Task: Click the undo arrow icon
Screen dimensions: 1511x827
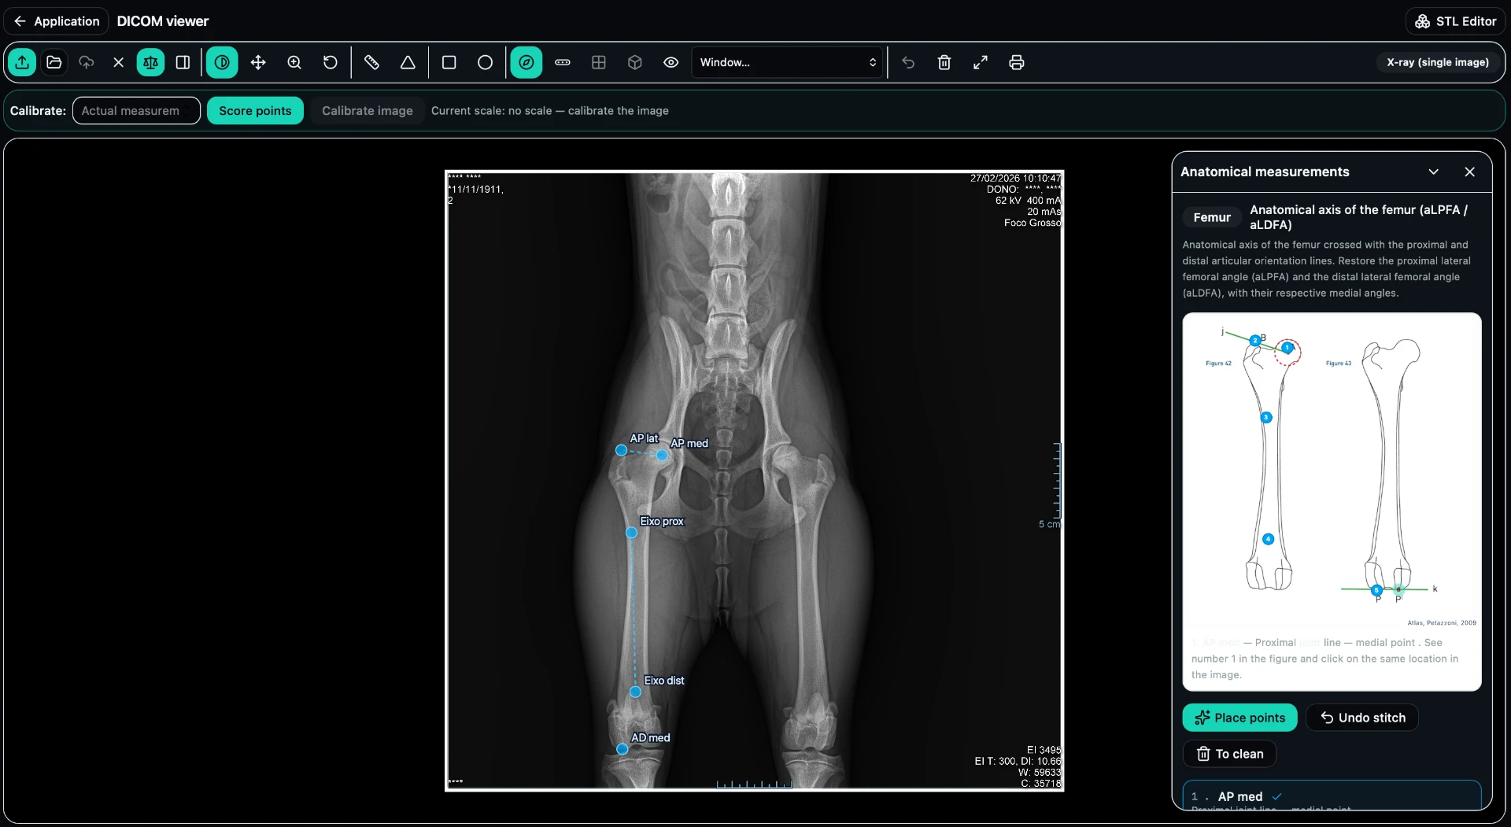Action: (x=908, y=62)
